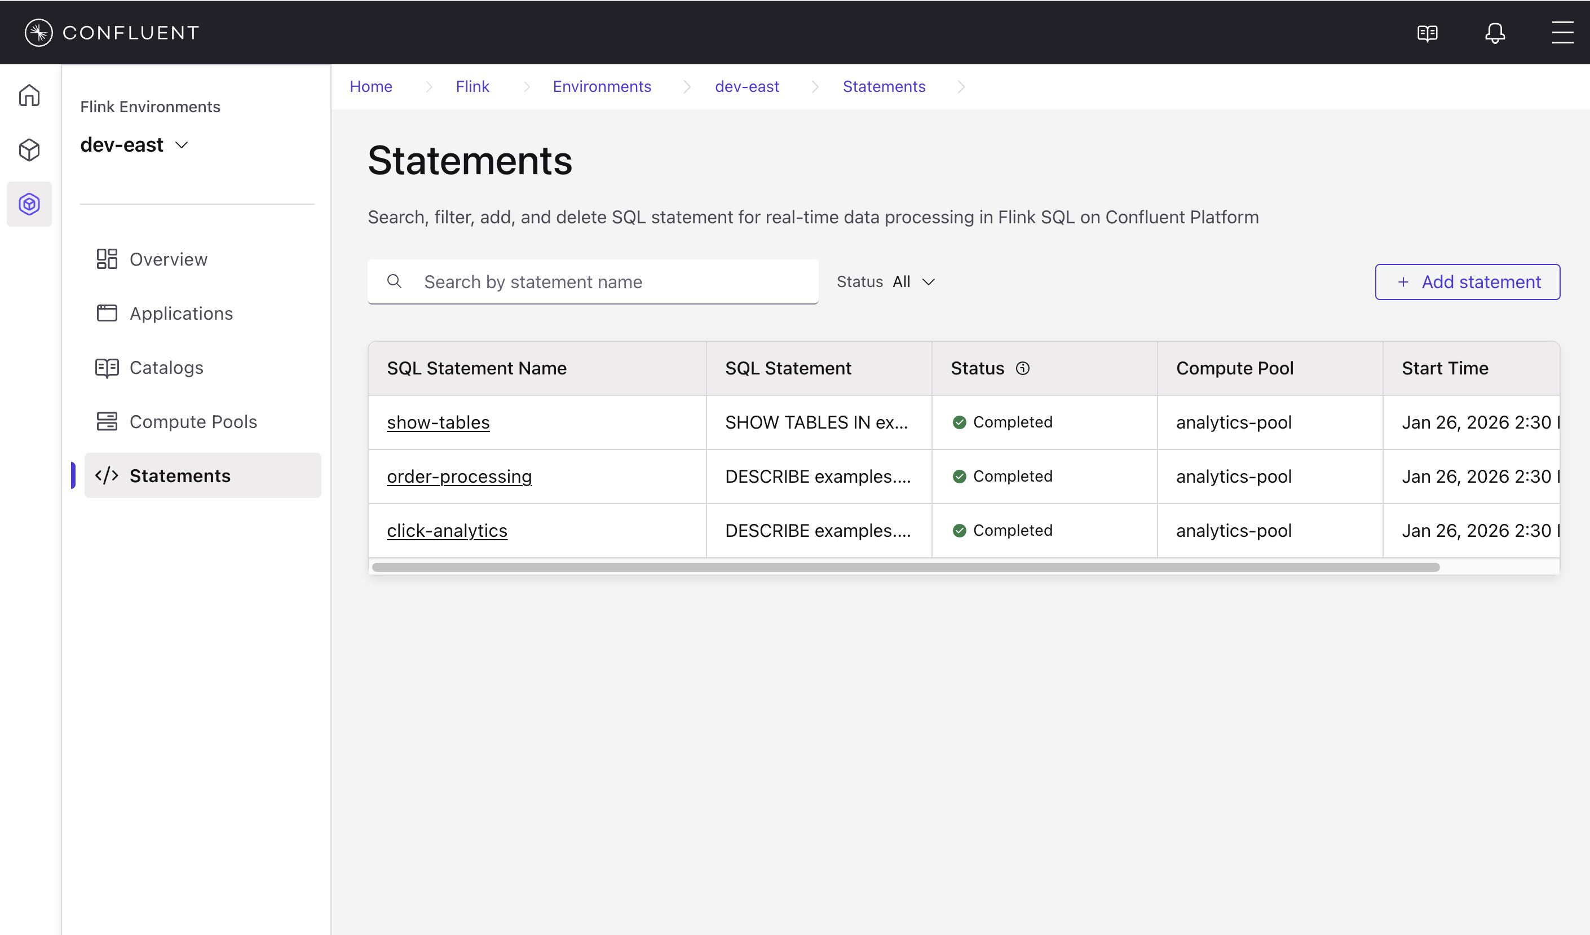Click the Catalogs book icon in sidebar
Viewport: 1590px width, 935px height.
coord(107,367)
